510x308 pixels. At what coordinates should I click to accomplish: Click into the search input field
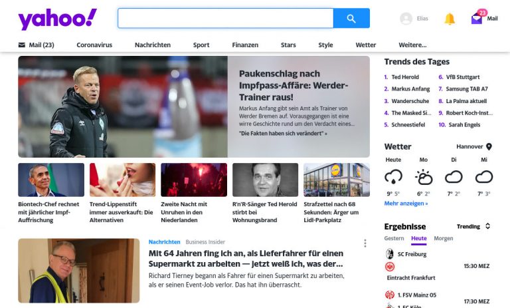point(225,19)
